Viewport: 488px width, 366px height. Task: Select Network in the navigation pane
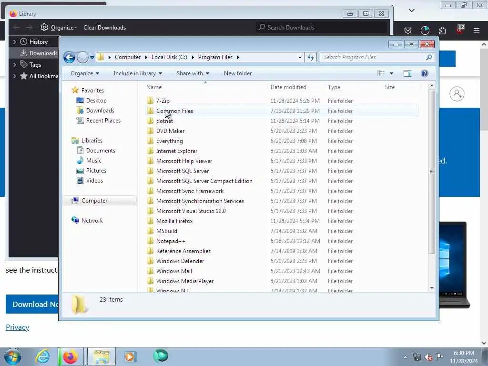pyautogui.click(x=92, y=221)
